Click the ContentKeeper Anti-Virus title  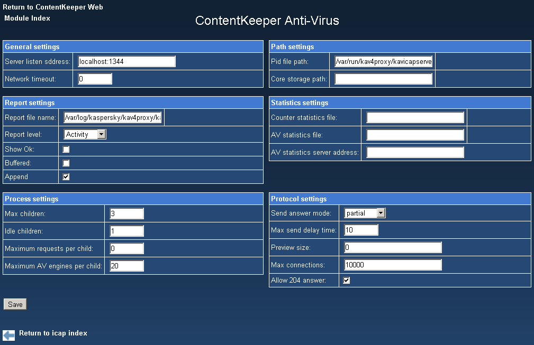[267, 21]
